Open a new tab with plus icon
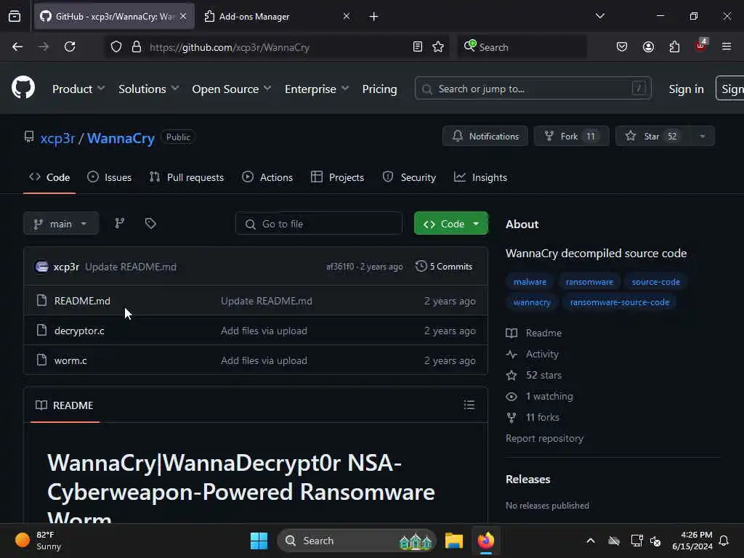 (x=374, y=17)
